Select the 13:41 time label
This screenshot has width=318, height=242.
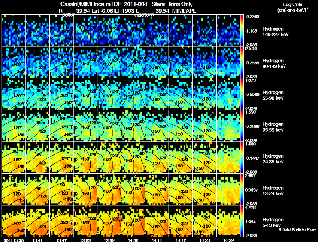click(x=38, y=239)
